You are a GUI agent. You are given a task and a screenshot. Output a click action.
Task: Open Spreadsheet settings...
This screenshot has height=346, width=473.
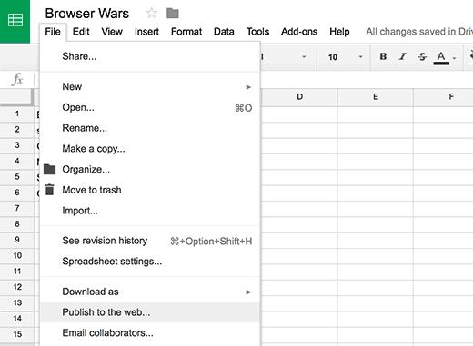[x=150, y=262]
